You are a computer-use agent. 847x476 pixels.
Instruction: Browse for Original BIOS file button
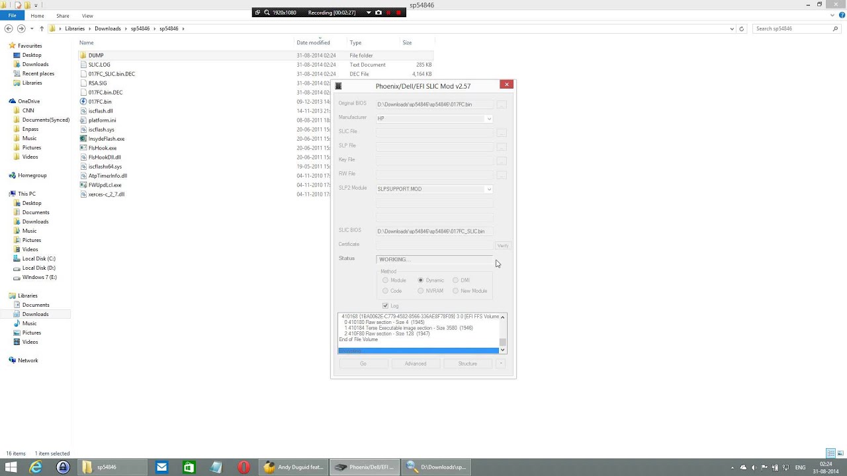click(x=502, y=104)
